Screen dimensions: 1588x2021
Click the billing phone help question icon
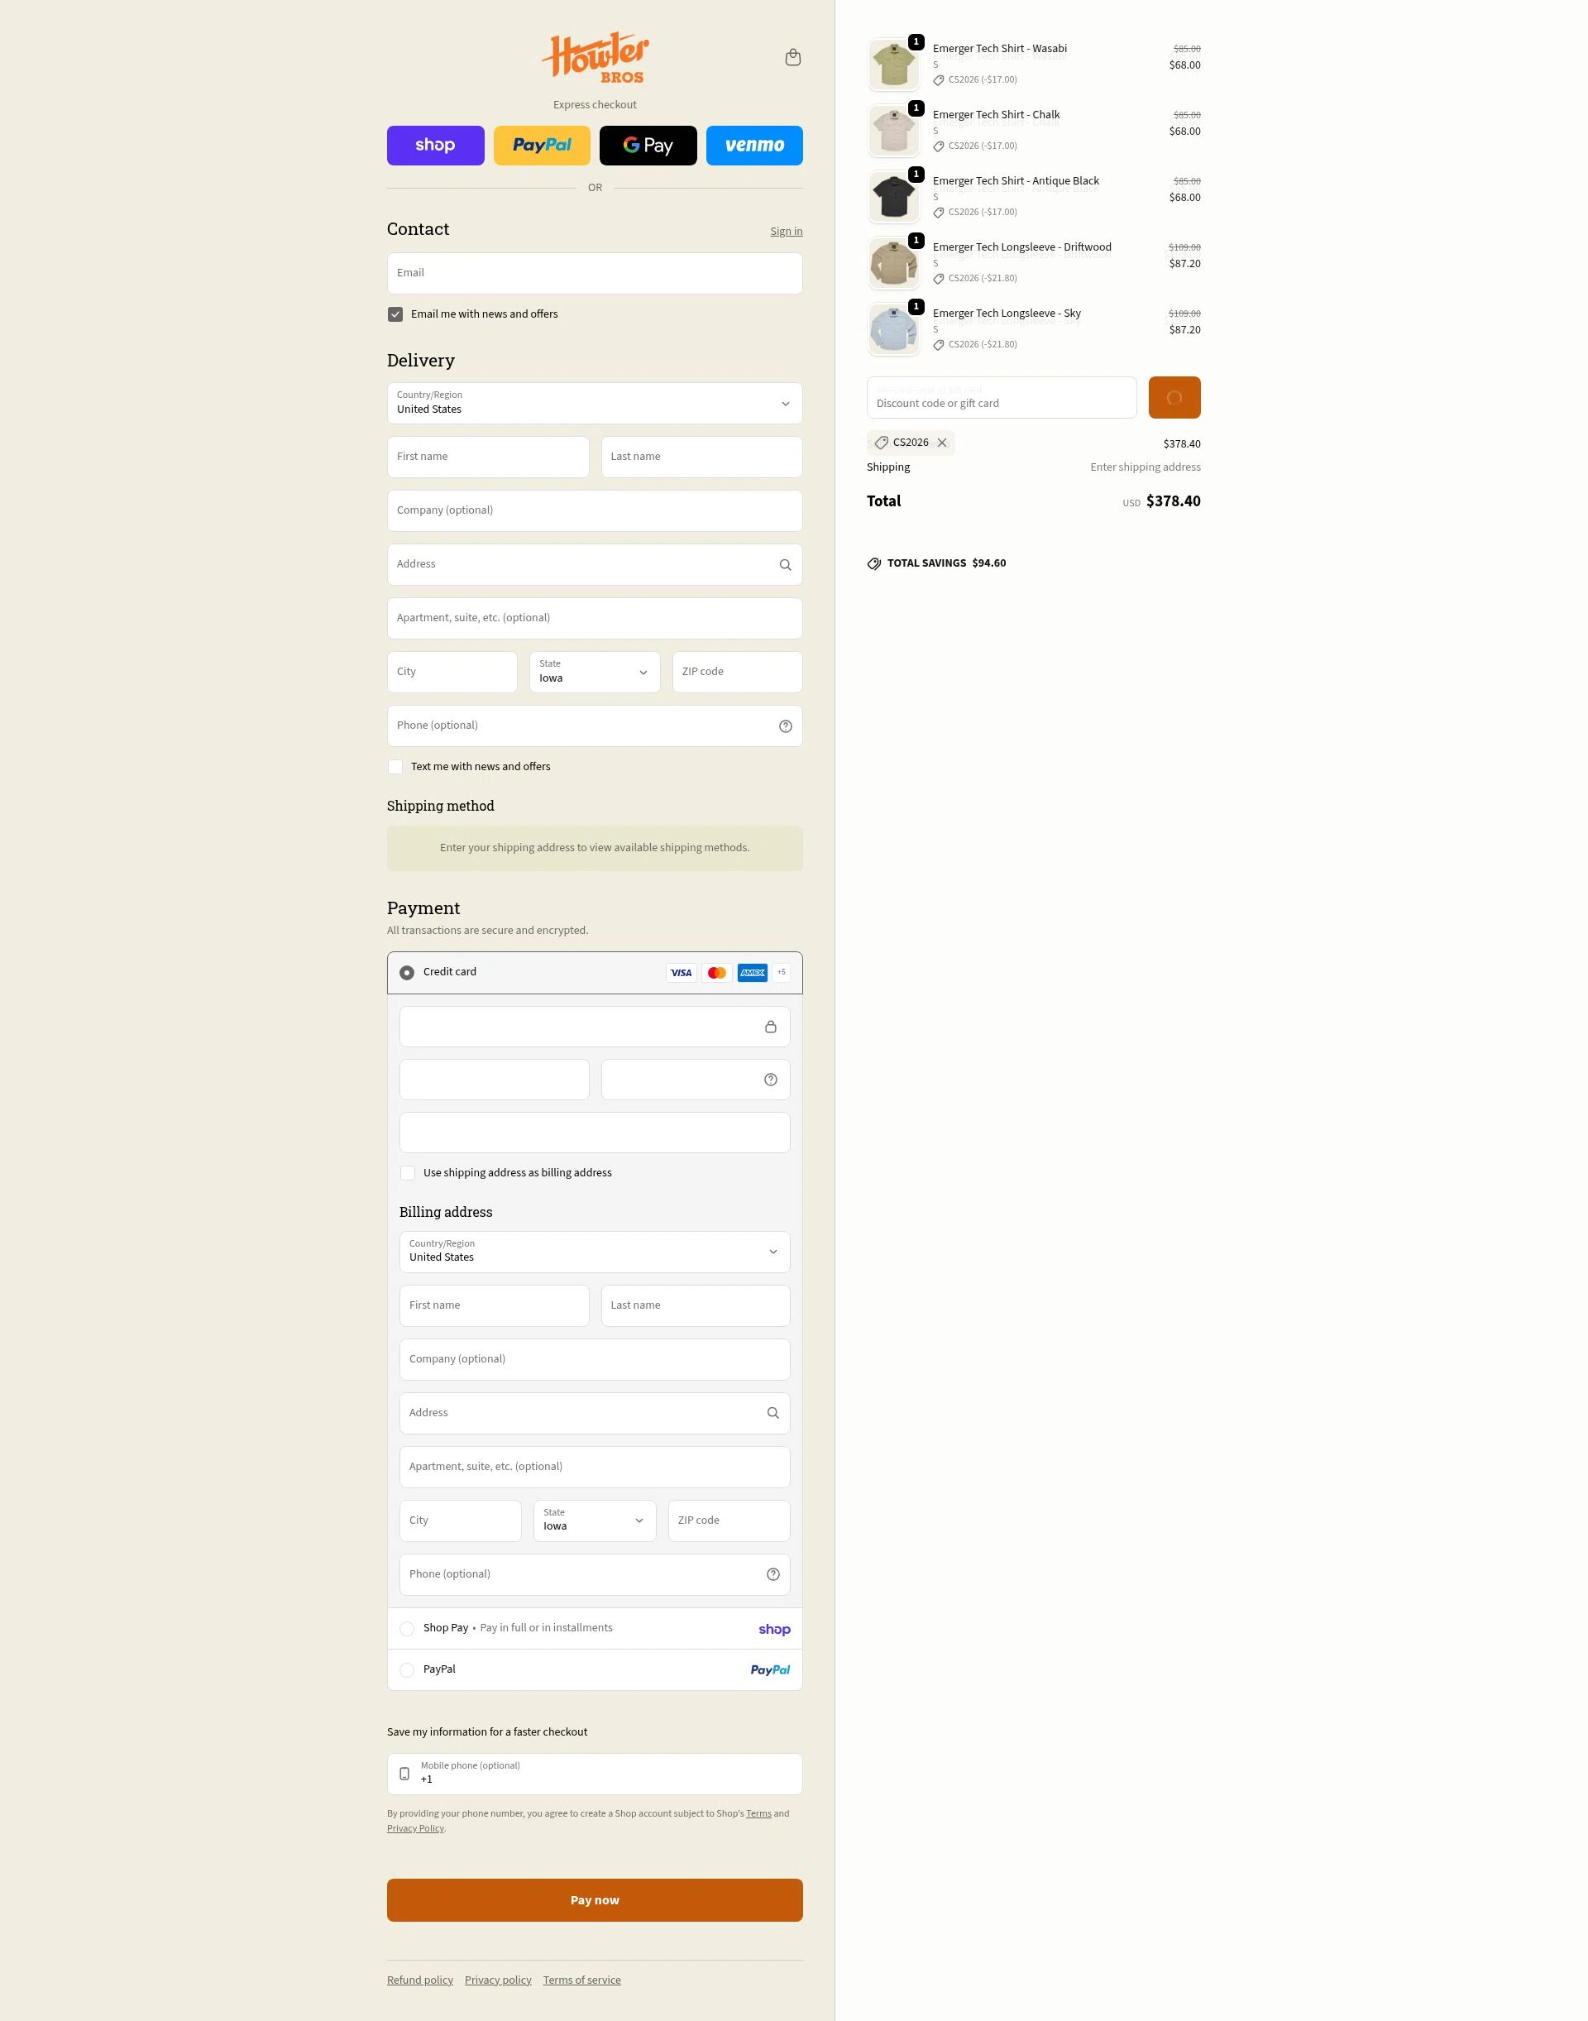772,1574
